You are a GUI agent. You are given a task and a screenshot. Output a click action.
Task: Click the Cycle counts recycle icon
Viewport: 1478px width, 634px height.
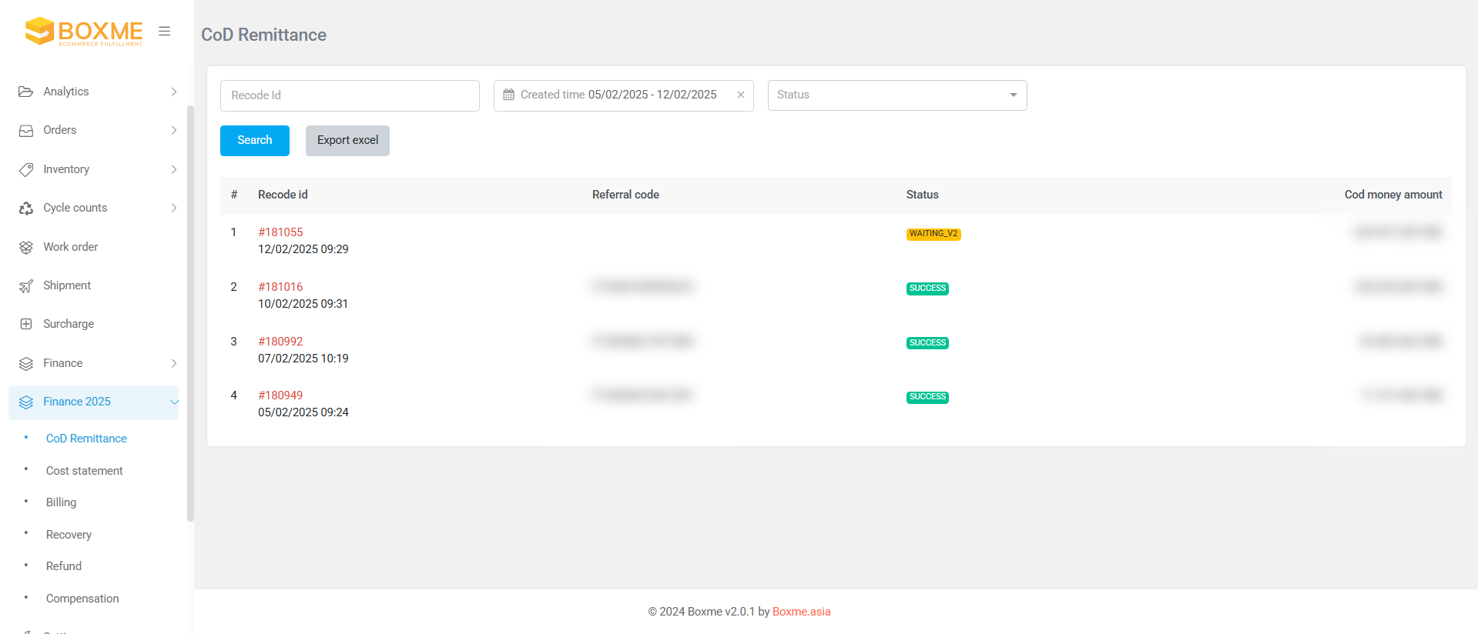tap(26, 209)
